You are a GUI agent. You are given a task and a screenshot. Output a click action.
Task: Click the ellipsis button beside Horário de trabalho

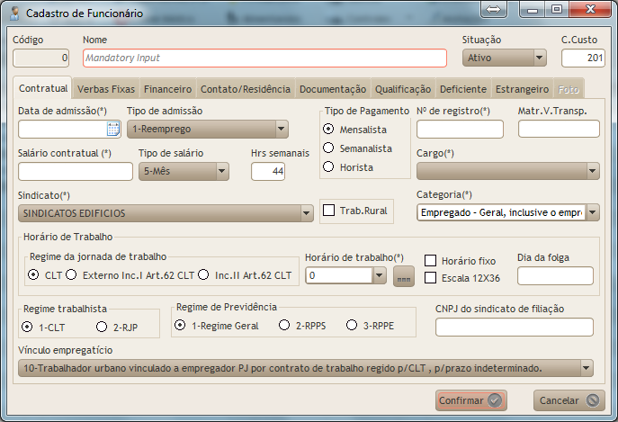coord(405,275)
